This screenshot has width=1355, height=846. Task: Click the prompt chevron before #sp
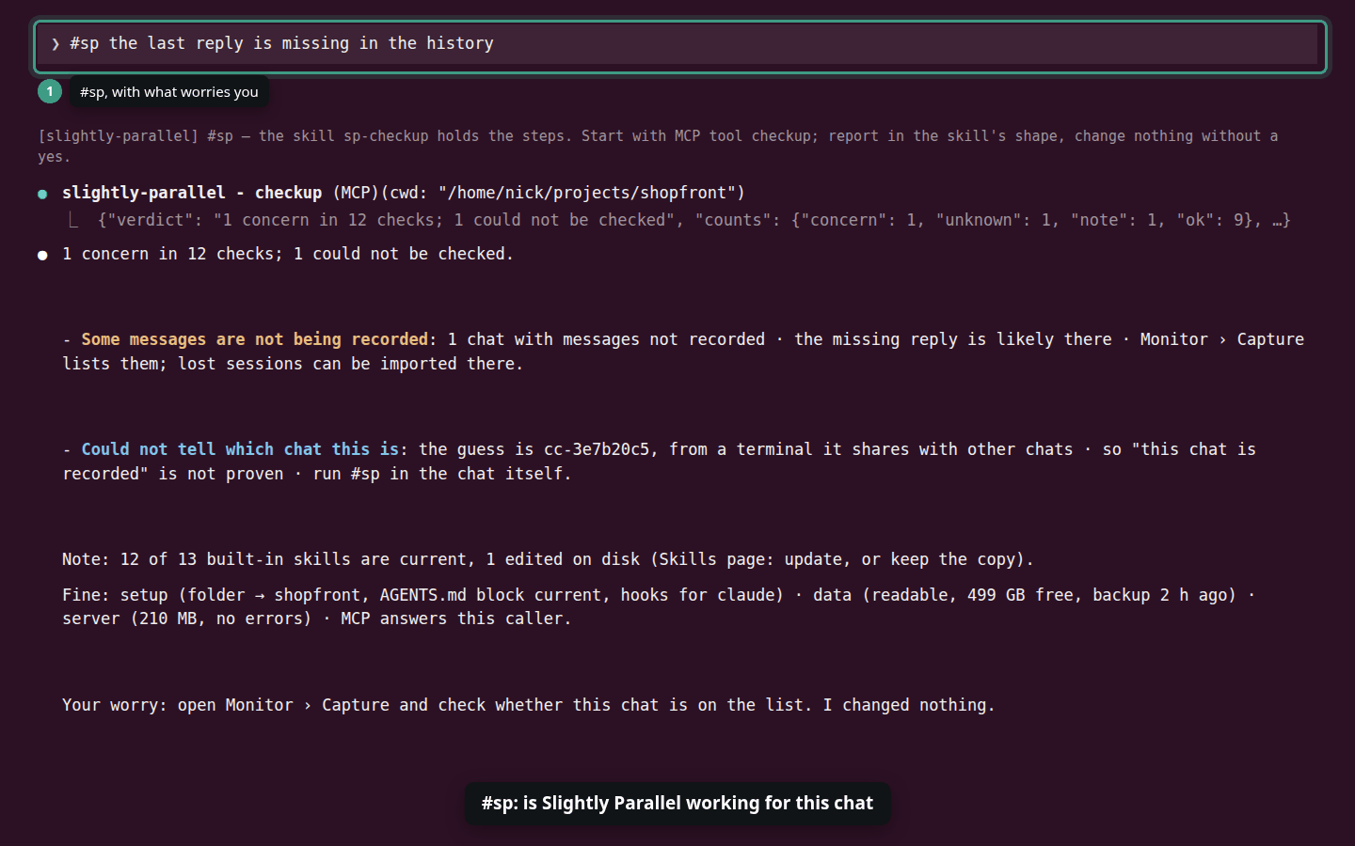click(x=56, y=44)
